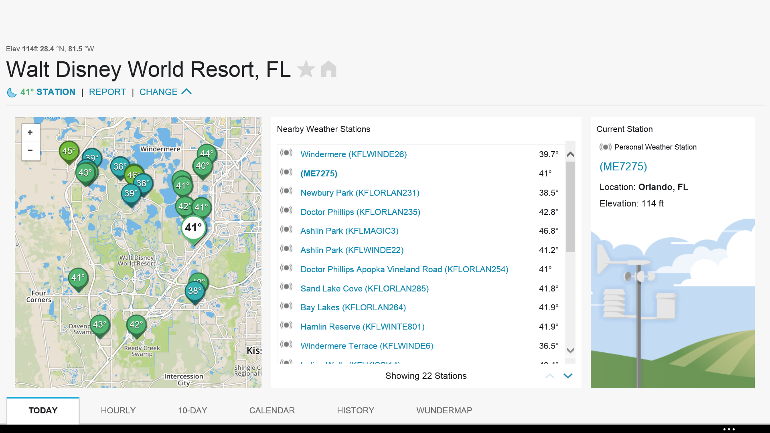
Task: Open the WUNDERMAP tab
Action: tap(444, 410)
